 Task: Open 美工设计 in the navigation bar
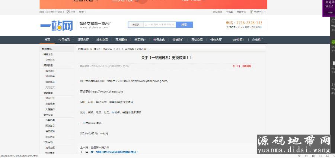(140, 40)
